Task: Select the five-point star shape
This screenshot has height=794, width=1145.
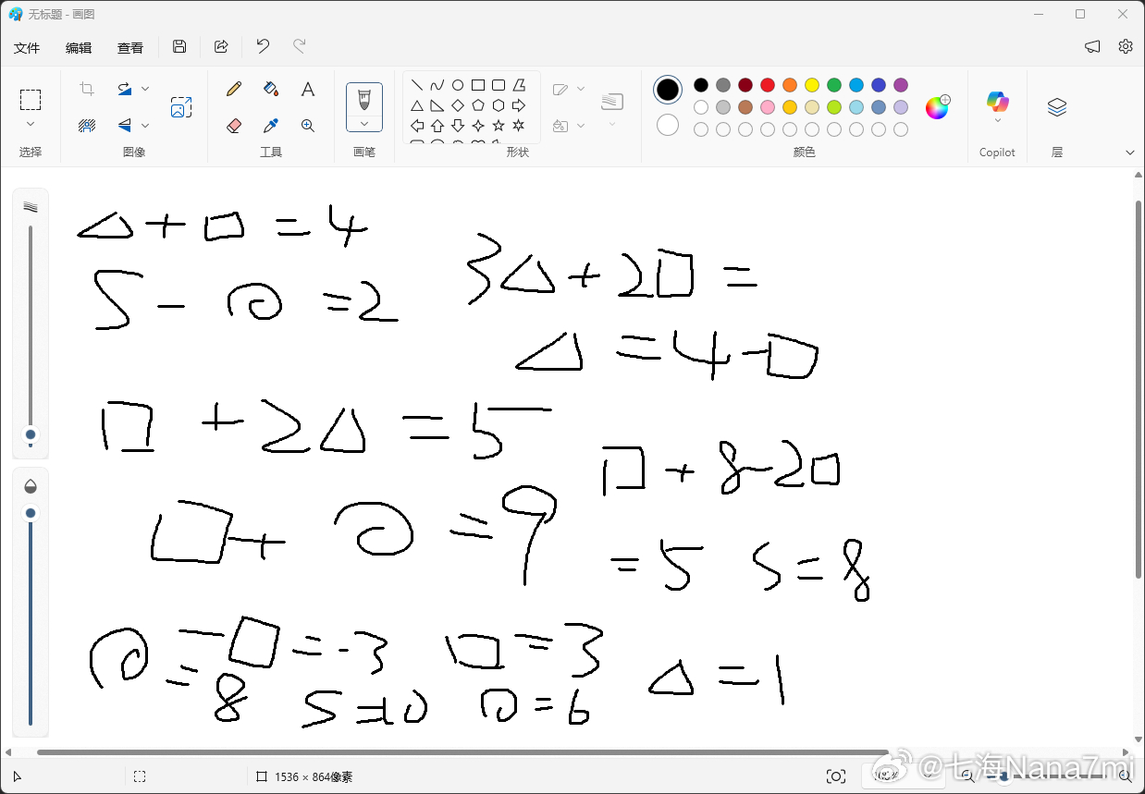Action: [499, 126]
